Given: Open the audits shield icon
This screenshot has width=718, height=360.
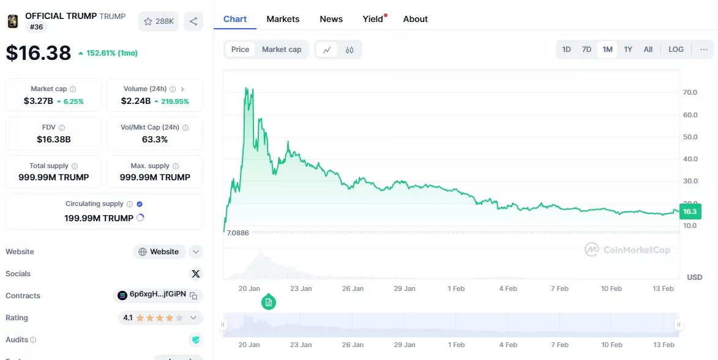Looking at the screenshot, I should [x=195, y=340].
